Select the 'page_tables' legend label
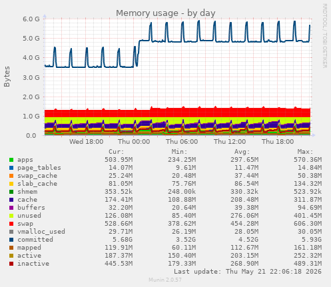 tap(39, 168)
